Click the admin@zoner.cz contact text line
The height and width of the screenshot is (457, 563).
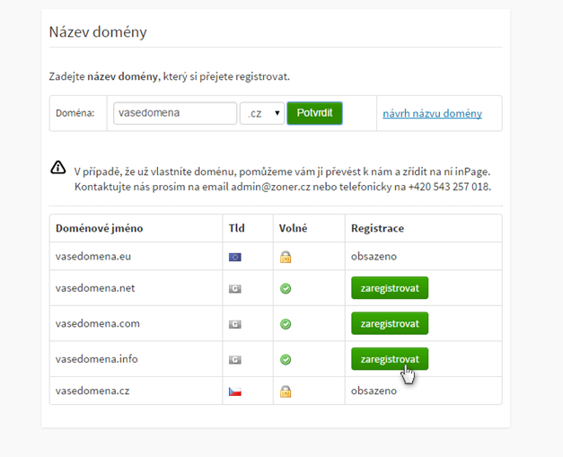(x=283, y=187)
